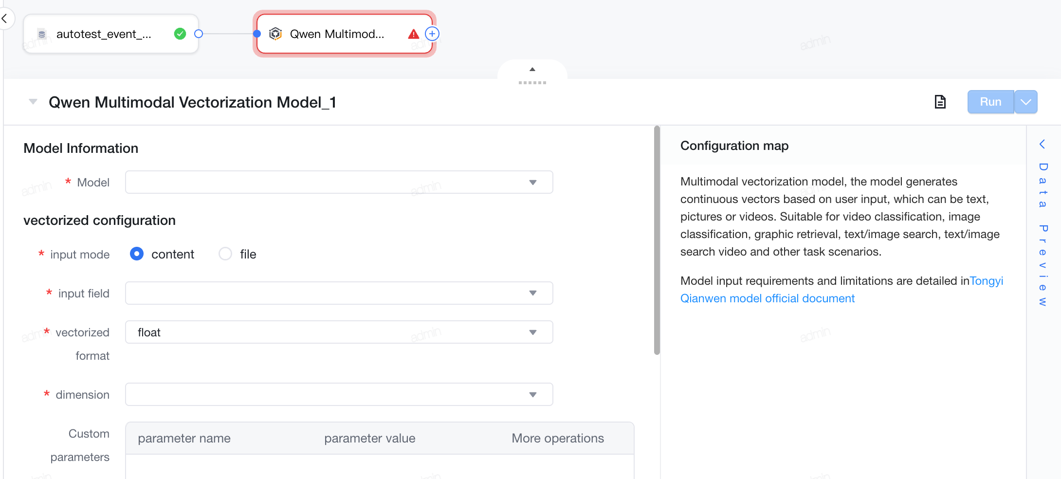Screen dimensions: 1061x479
Task: Click the vertical scrollbar of the form panel
Action: (x=657, y=240)
